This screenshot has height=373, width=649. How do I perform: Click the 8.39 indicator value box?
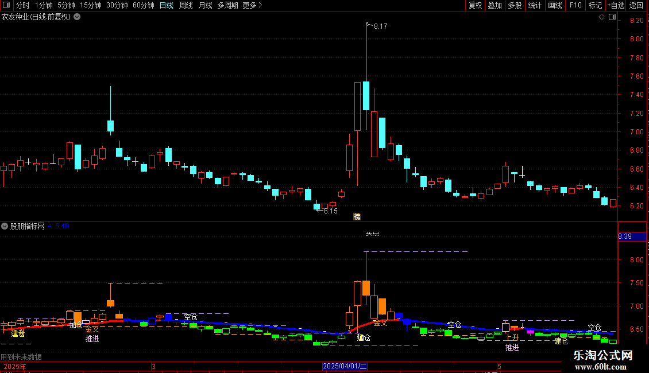point(632,236)
